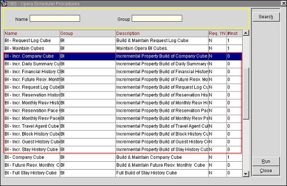Select the #Inst column header
Viewport: 287px width, 186px height.
(234, 34)
